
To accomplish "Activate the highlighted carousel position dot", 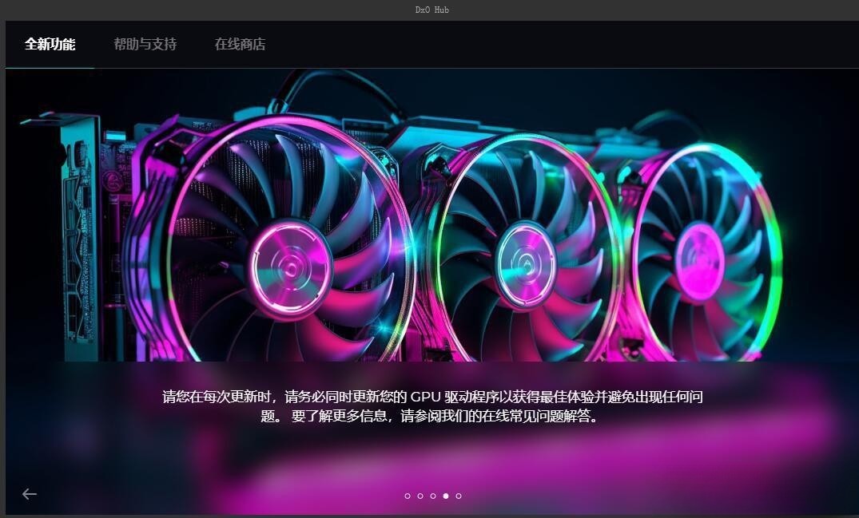I will click(x=445, y=496).
